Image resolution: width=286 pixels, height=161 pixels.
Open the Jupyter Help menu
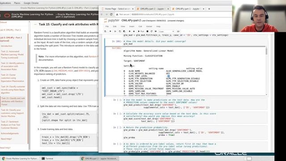[x=158, y=26]
